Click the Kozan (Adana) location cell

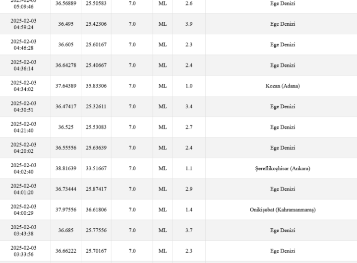[x=282, y=86]
